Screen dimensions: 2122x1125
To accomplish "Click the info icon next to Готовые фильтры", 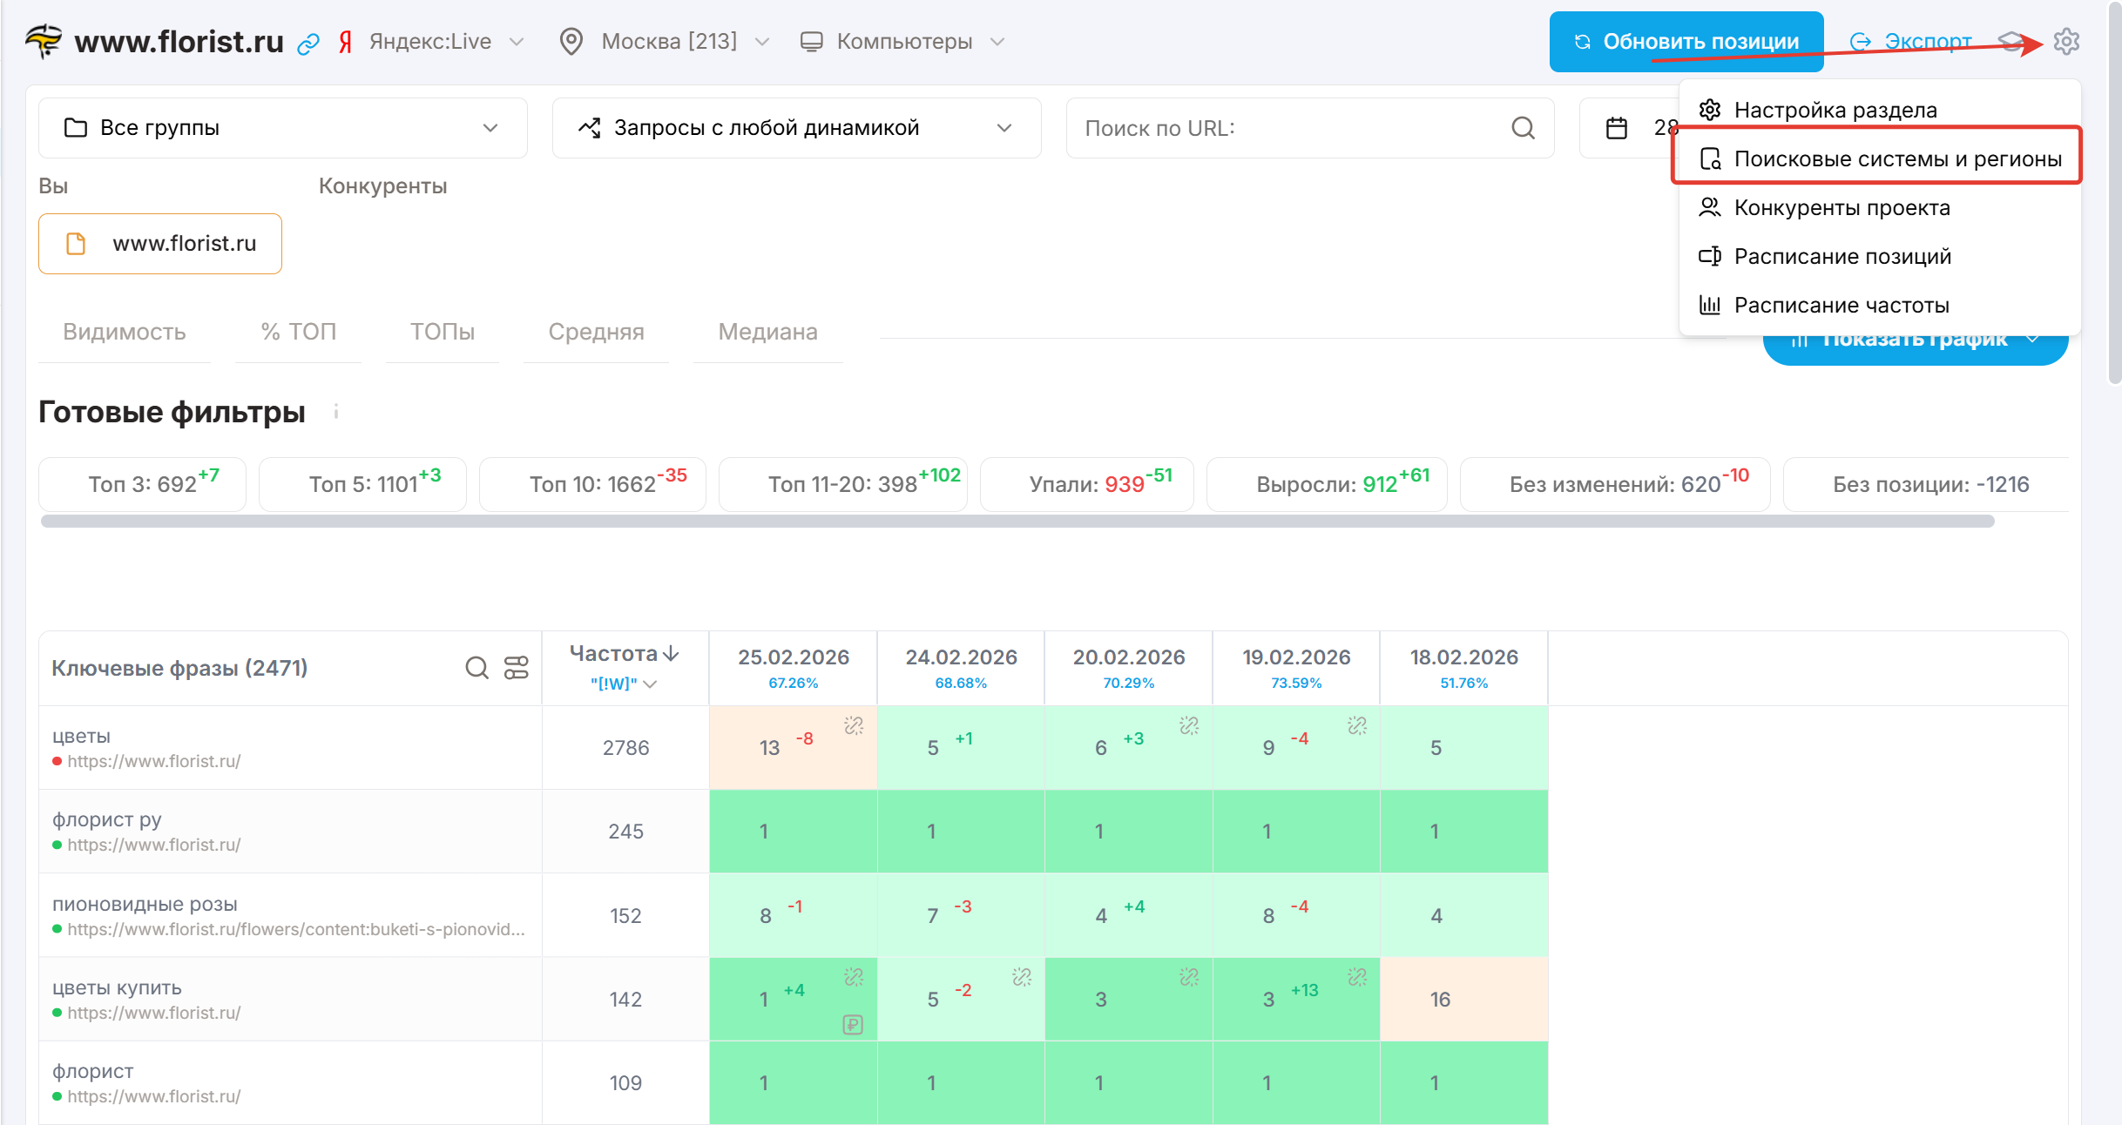I will tap(336, 412).
